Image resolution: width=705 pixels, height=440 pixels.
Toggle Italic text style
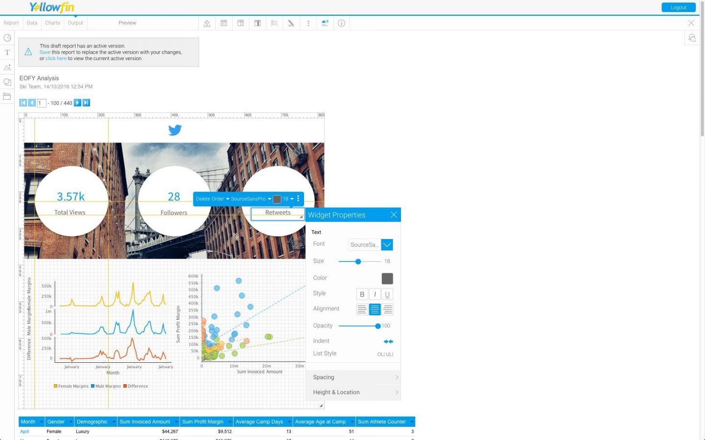tap(375, 294)
